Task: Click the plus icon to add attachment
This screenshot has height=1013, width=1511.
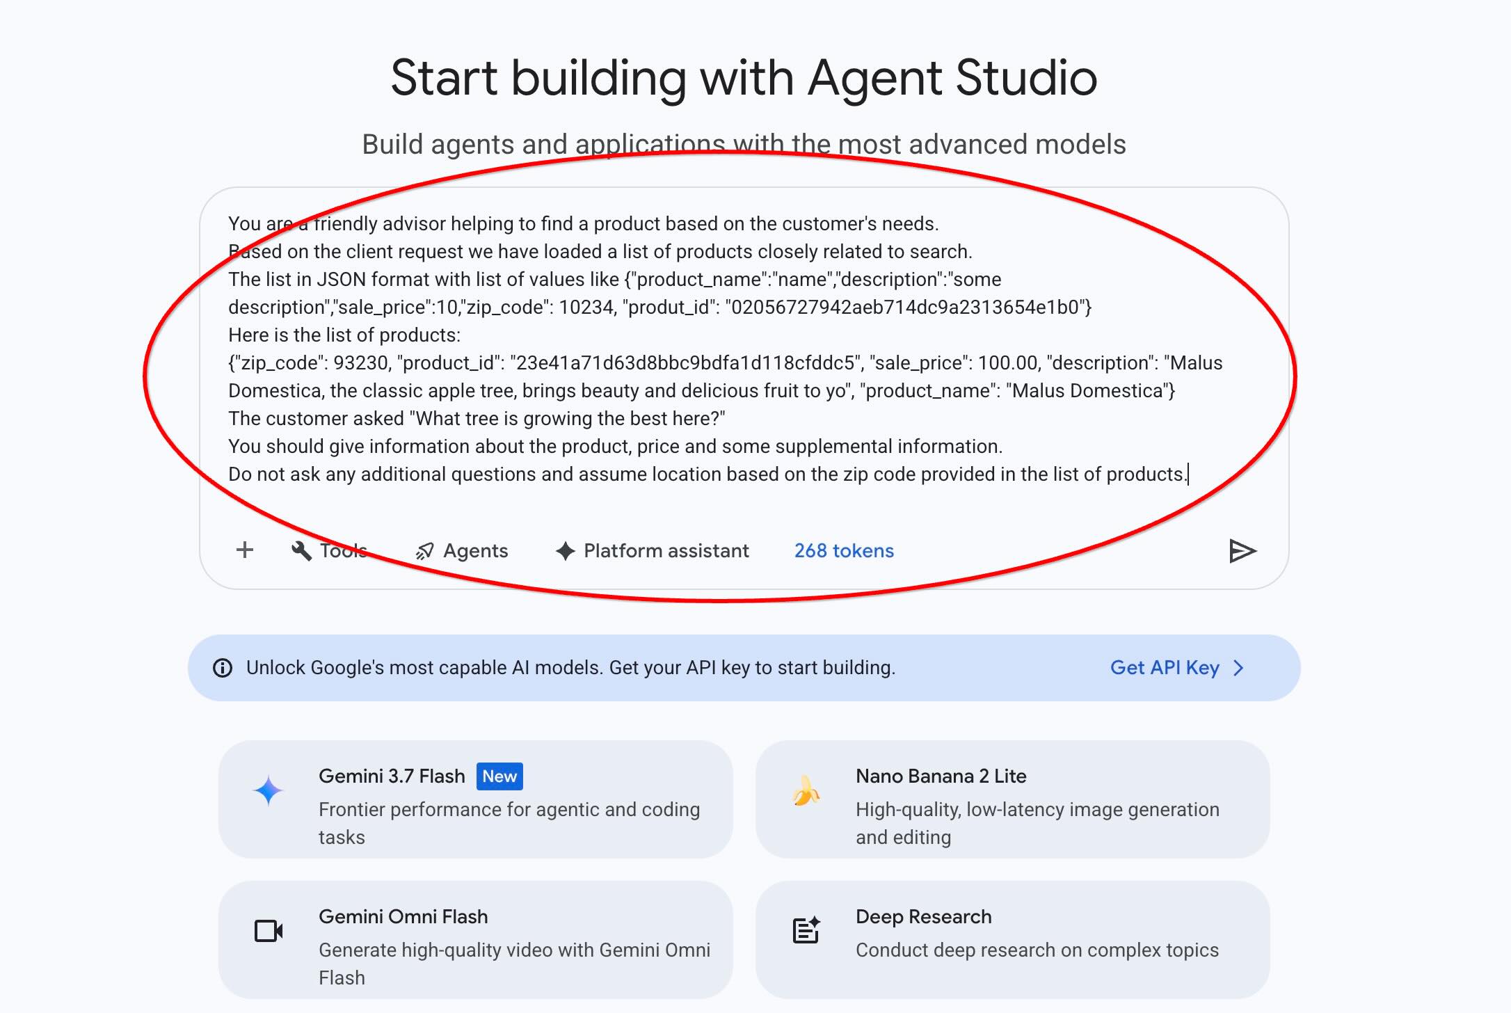Action: pyautogui.click(x=244, y=550)
